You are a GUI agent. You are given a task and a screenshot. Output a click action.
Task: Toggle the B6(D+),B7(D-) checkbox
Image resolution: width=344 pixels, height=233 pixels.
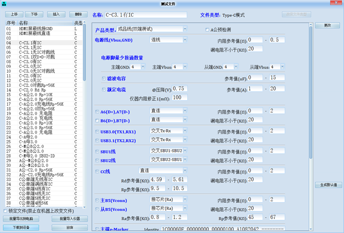[x=97, y=120]
